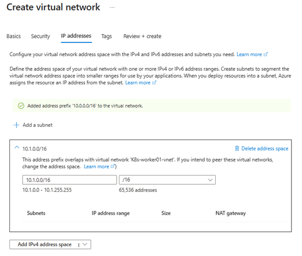Click the trash icon for Delete address space
Viewport: 302px width, 256px height.
point(237,148)
